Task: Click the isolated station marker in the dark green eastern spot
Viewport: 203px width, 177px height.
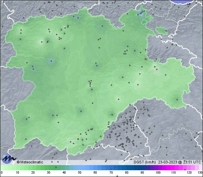Action: pyautogui.click(x=177, y=100)
